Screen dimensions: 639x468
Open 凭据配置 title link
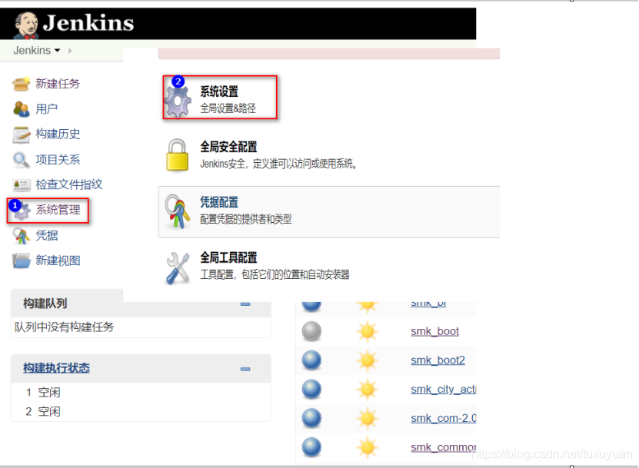219,202
